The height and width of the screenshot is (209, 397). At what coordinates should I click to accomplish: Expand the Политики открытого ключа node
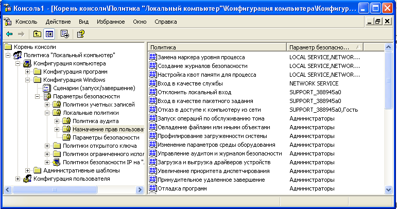coord(47,146)
